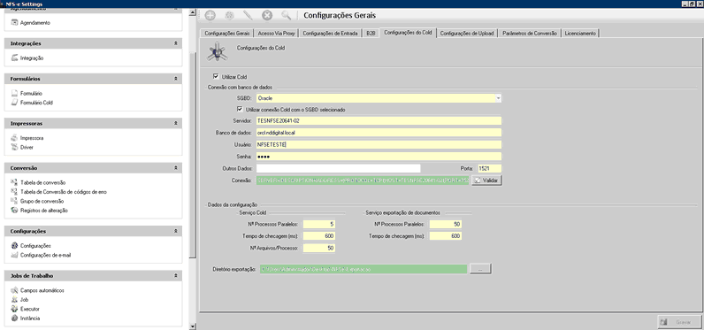Click the browse (...) export directory button
704x330 pixels.
[x=480, y=269]
